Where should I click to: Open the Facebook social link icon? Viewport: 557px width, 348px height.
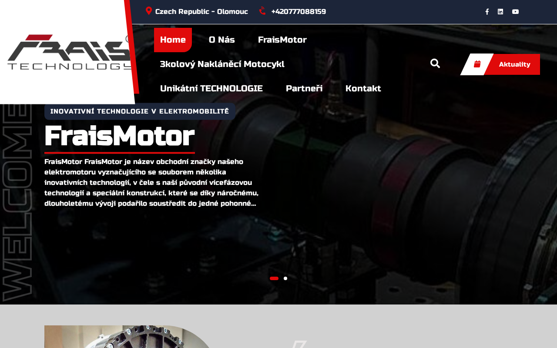487,12
